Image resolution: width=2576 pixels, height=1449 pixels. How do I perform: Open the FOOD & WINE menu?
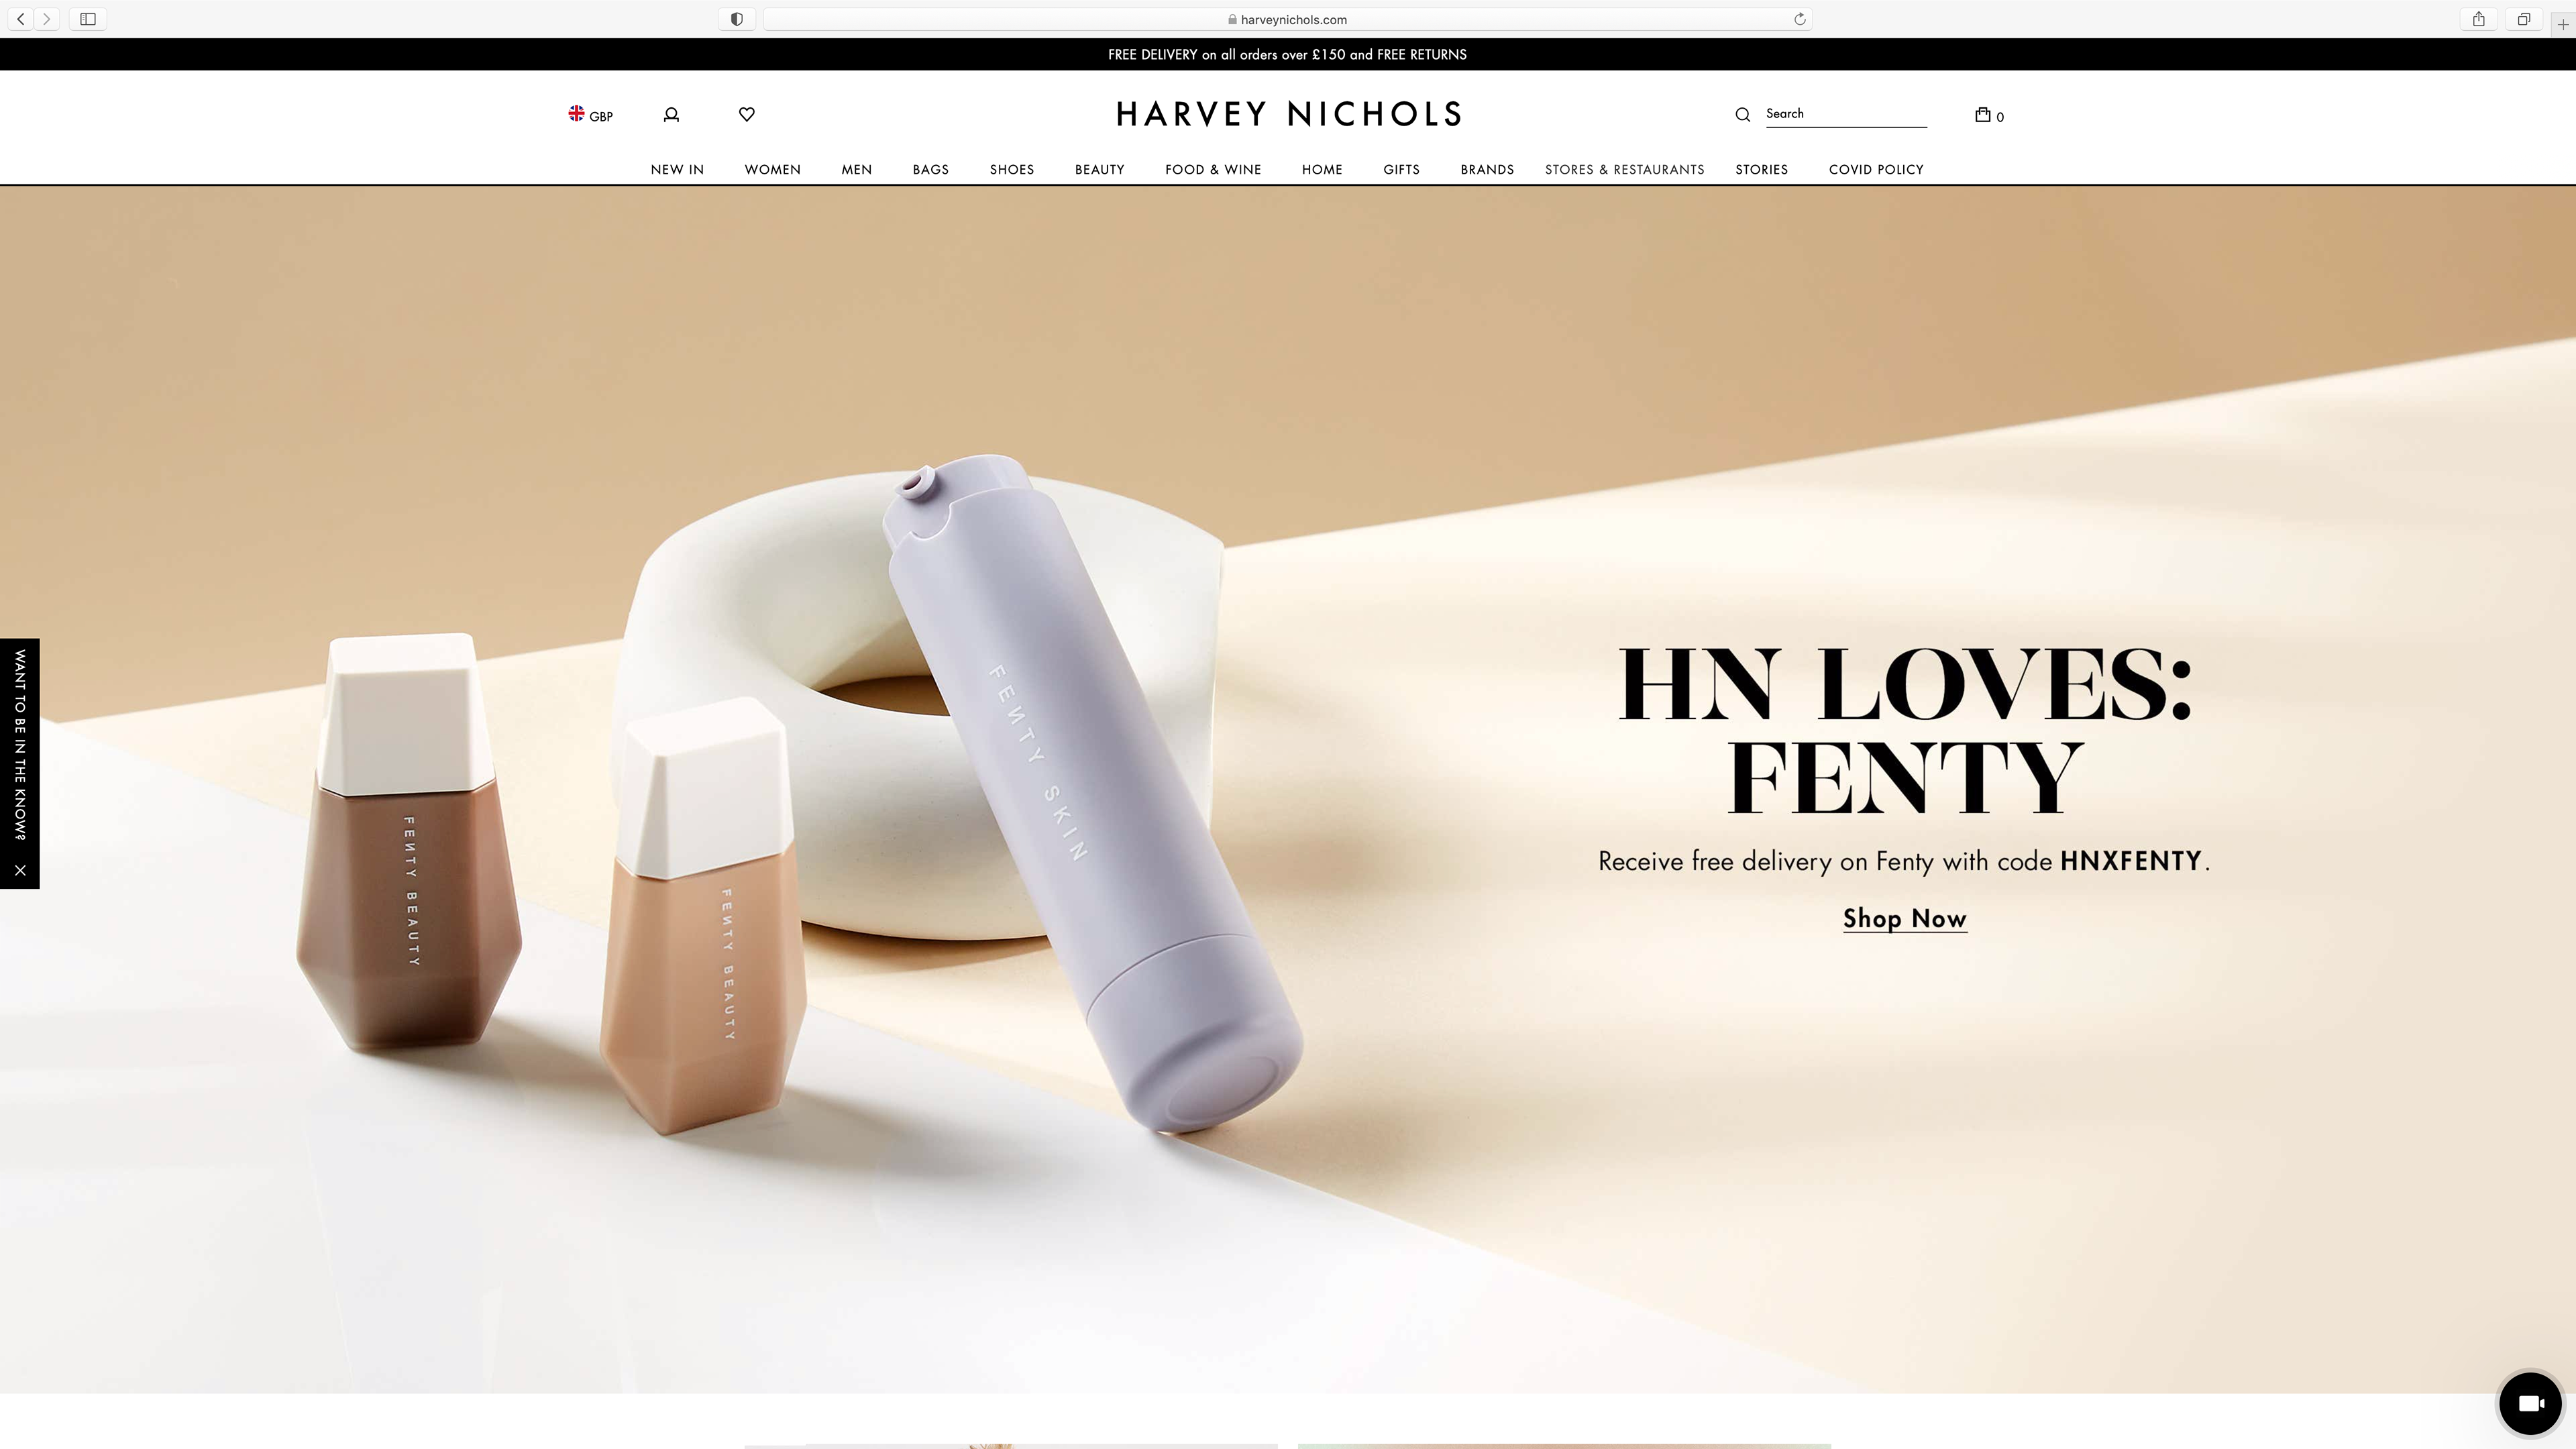[1212, 169]
